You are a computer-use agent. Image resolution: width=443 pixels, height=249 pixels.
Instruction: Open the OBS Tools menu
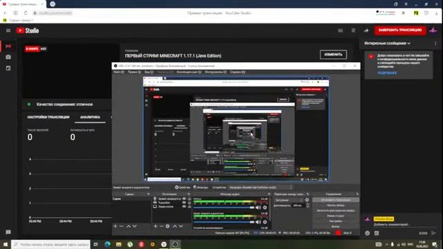coord(215,72)
